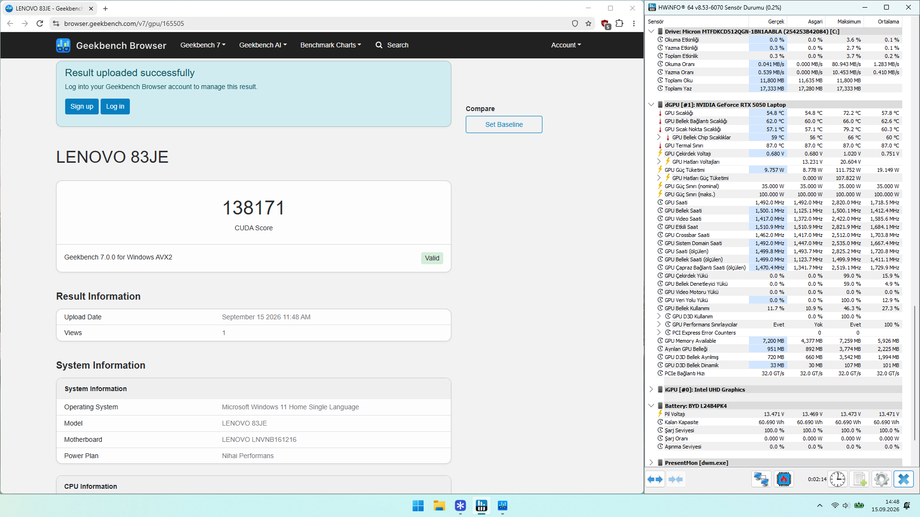Expand PCI Express Error Counters row
The height and width of the screenshot is (517, 920).
(x=659, y=333)
